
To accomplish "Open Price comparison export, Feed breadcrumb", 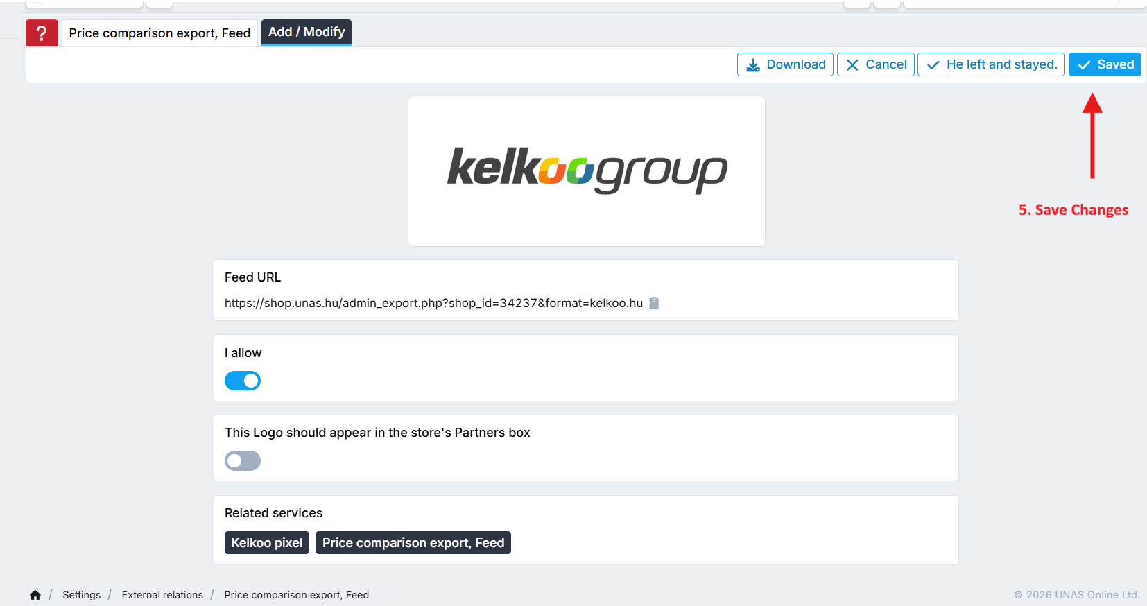I will pos(297,595).
